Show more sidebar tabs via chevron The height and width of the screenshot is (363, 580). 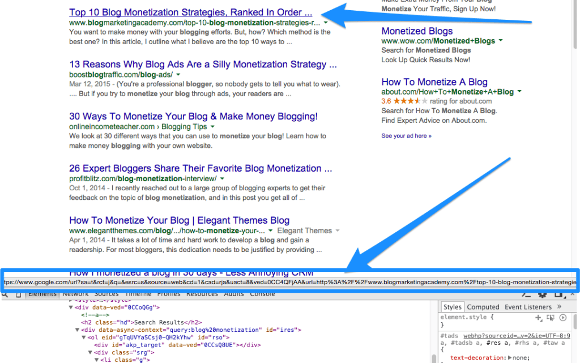click(x=560, y=307)
